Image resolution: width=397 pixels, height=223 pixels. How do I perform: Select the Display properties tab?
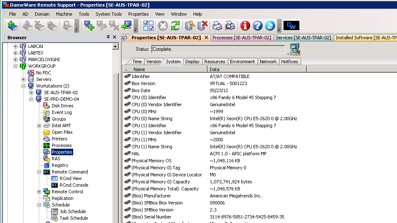click(192, 62)
